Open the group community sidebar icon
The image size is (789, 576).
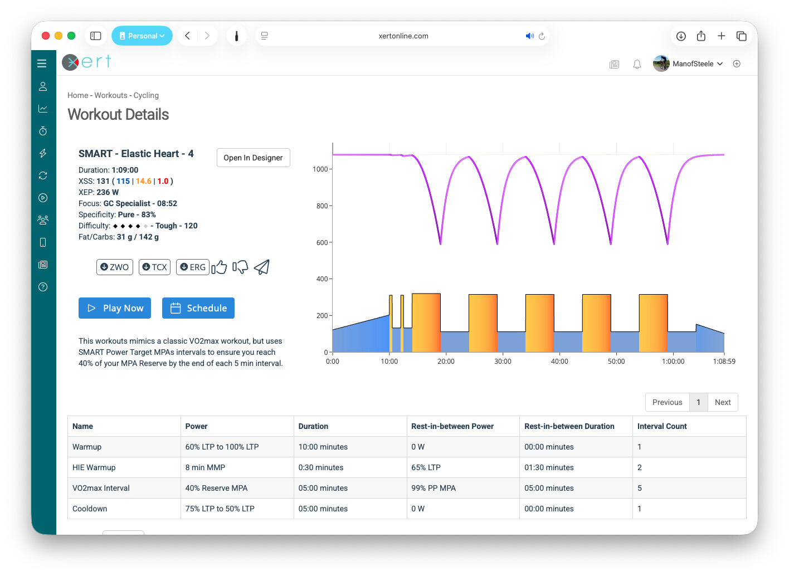click(43, 220)
